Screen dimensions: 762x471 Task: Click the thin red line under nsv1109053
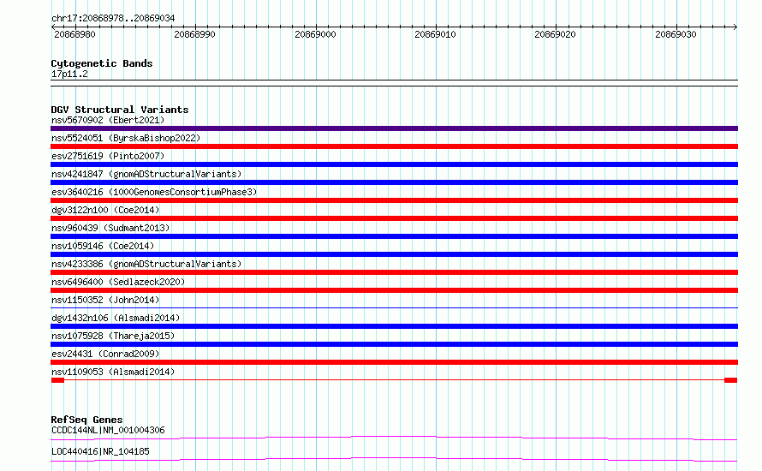coord(394,380)
